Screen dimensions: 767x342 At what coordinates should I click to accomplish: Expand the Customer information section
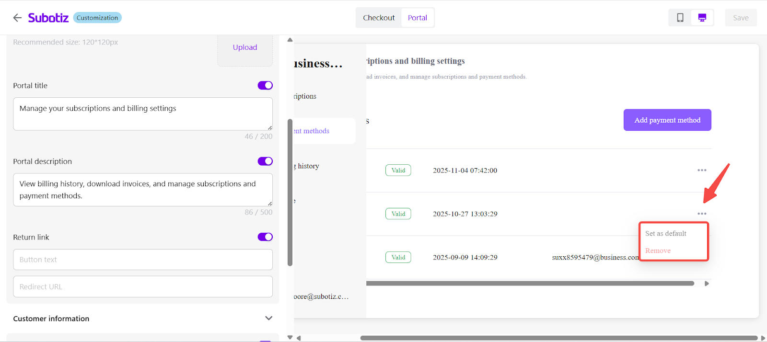click(x=268, y=319)
